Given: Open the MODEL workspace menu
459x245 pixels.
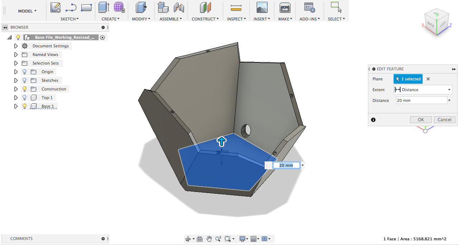Looking at the screenshot, I should (x=27, y=11).
